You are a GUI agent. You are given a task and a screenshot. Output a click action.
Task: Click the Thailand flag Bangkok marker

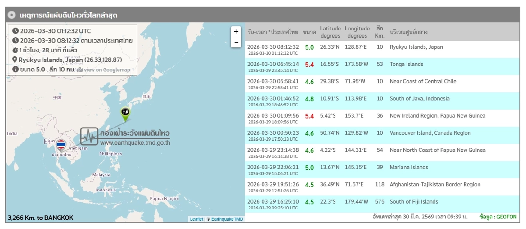(x=61, y=144)
